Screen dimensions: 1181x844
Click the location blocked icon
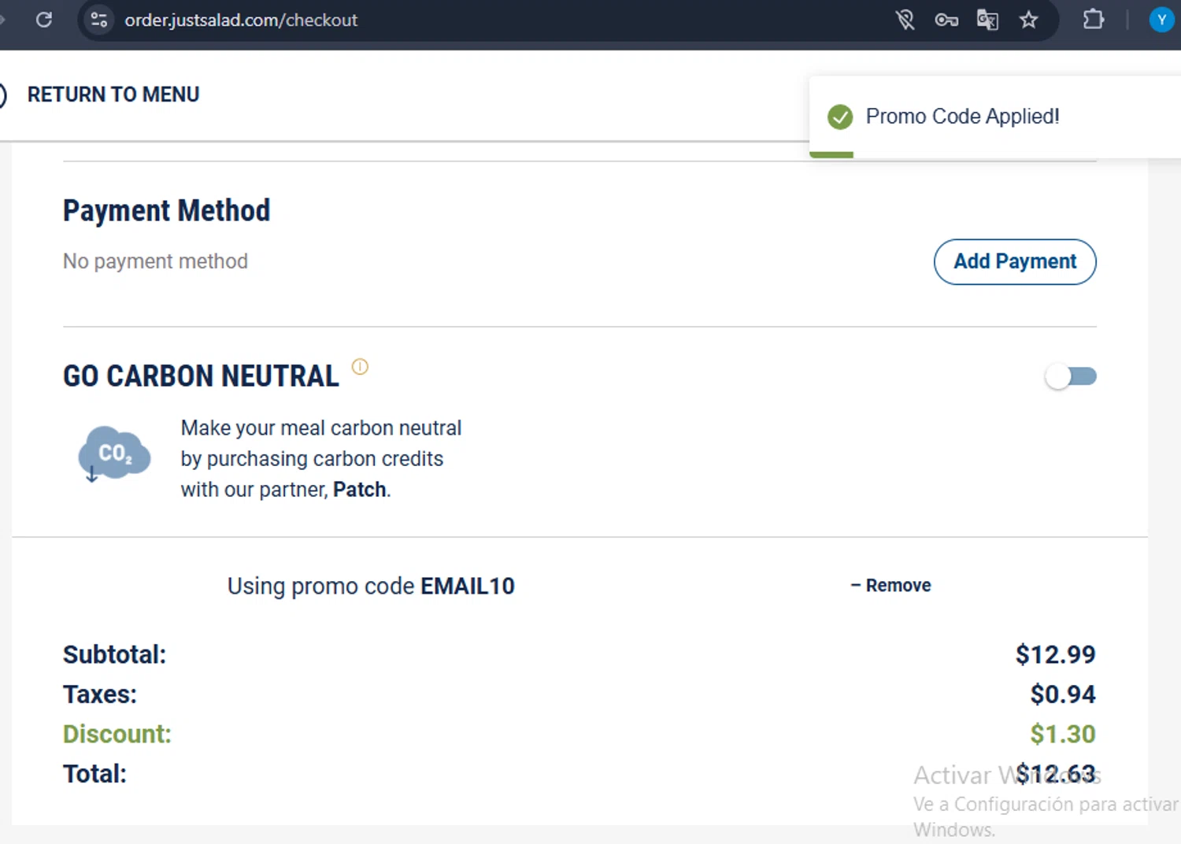(x=905, y=20)
